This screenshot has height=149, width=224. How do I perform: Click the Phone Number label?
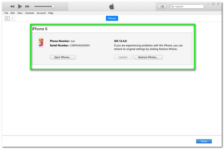60,41
